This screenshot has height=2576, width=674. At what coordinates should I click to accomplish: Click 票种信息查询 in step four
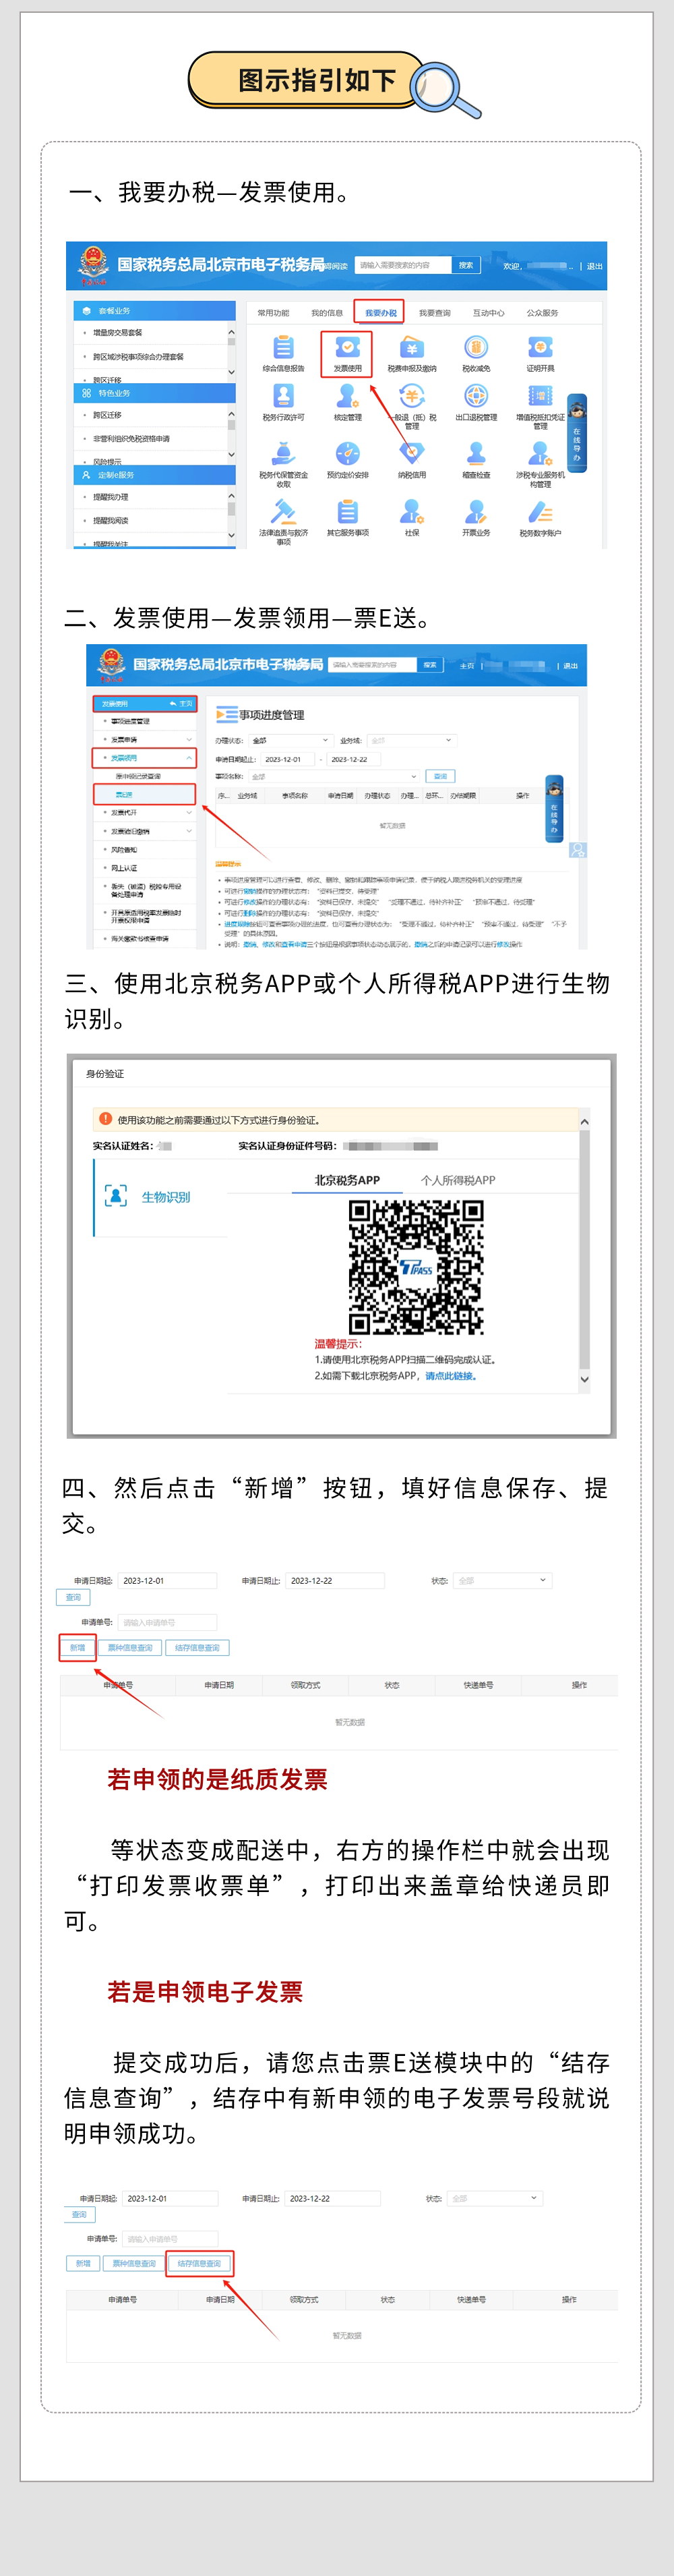coord(131,1647)
